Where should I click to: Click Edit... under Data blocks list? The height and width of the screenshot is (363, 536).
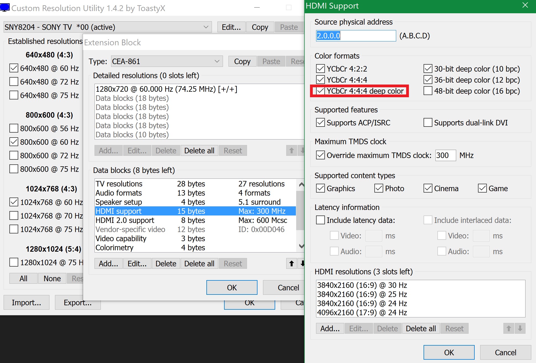click(x=137, y=264)
